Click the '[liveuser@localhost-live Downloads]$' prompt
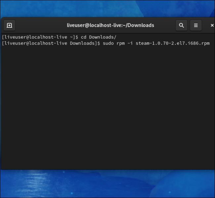Image resolution: width=215 pixels, height=198 pixels. [51, 43]
